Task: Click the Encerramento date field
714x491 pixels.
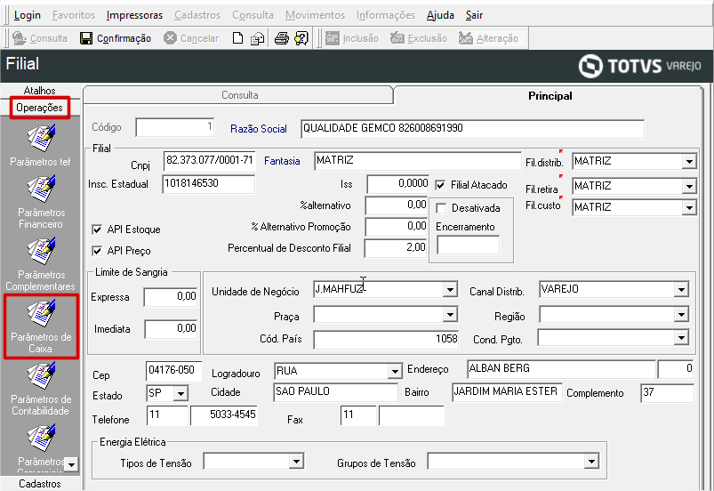Action: (x=468, y=245)
